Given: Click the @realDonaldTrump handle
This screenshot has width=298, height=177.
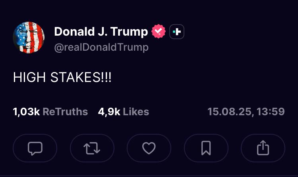Looking at the screenshot, I should click(101, 48).
